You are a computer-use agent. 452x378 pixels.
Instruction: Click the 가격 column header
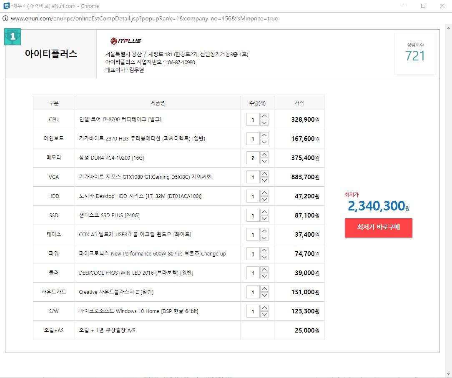(x=299, y=103)
